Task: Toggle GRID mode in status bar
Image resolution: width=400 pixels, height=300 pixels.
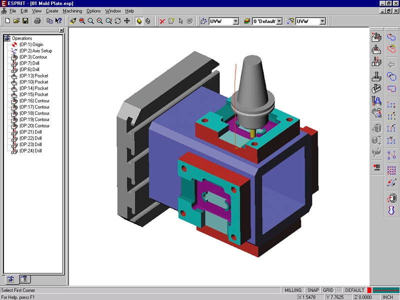Action: click(328, 290)
